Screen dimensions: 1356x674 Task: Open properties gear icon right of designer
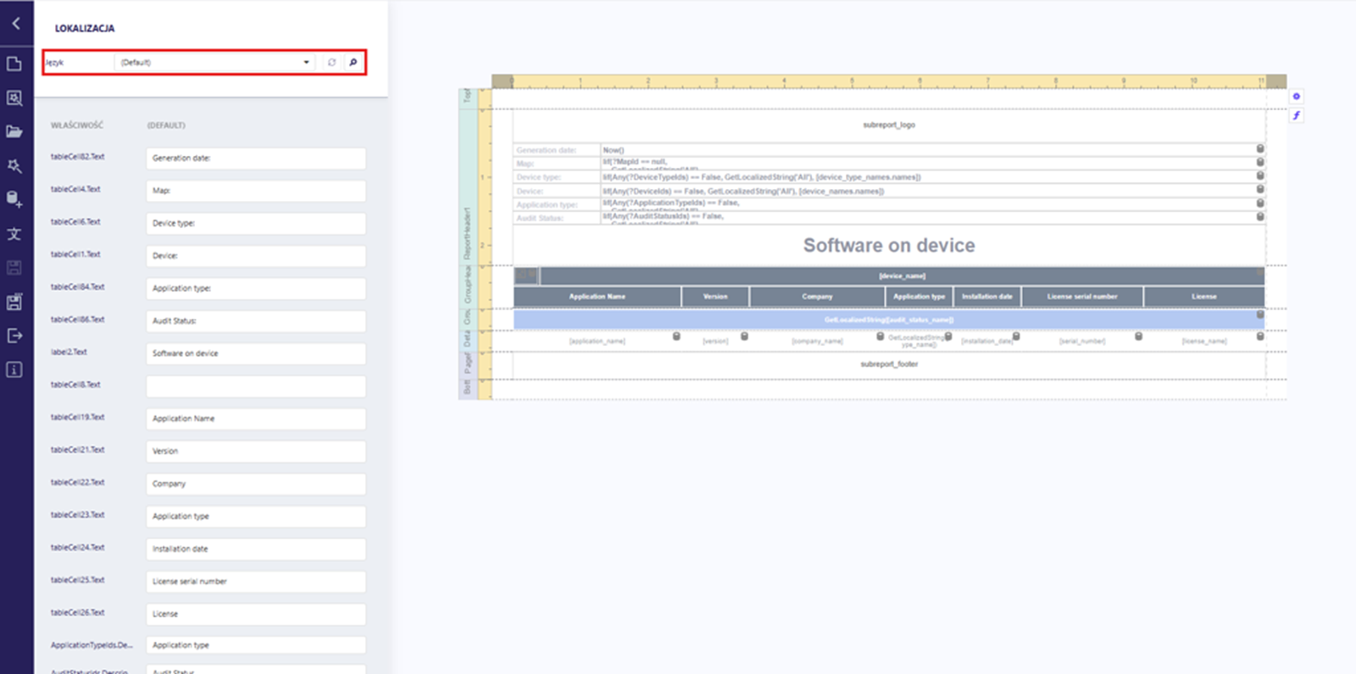coord(1296,97)
